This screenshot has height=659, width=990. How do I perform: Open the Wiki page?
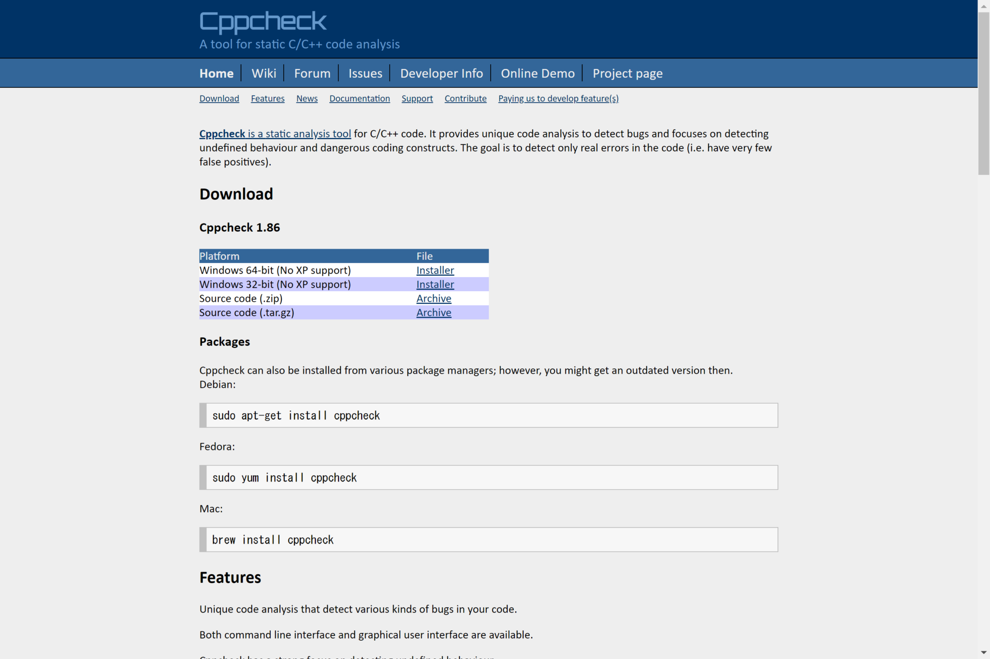pyautogui.click(x=263, y=73)
